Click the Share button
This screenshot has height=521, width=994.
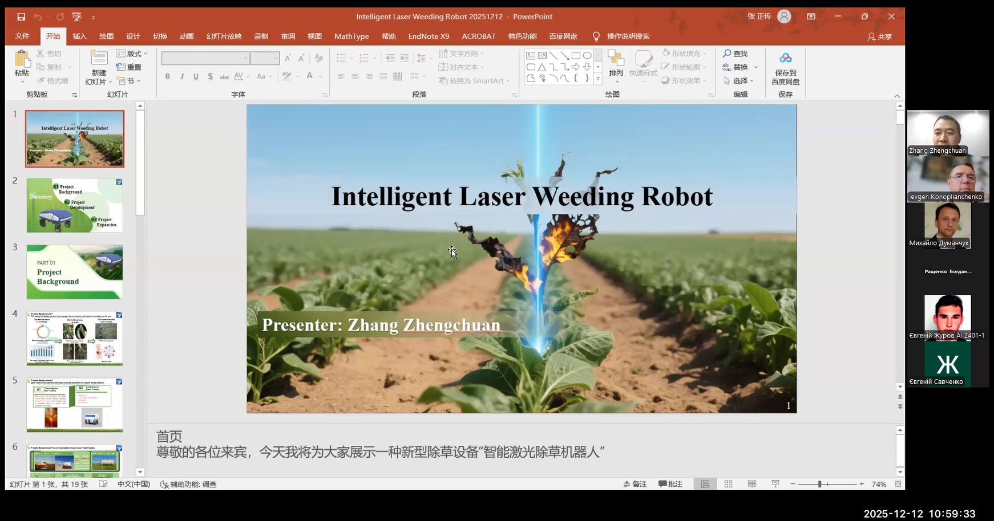pyautogui.click(x=879, y=36)
